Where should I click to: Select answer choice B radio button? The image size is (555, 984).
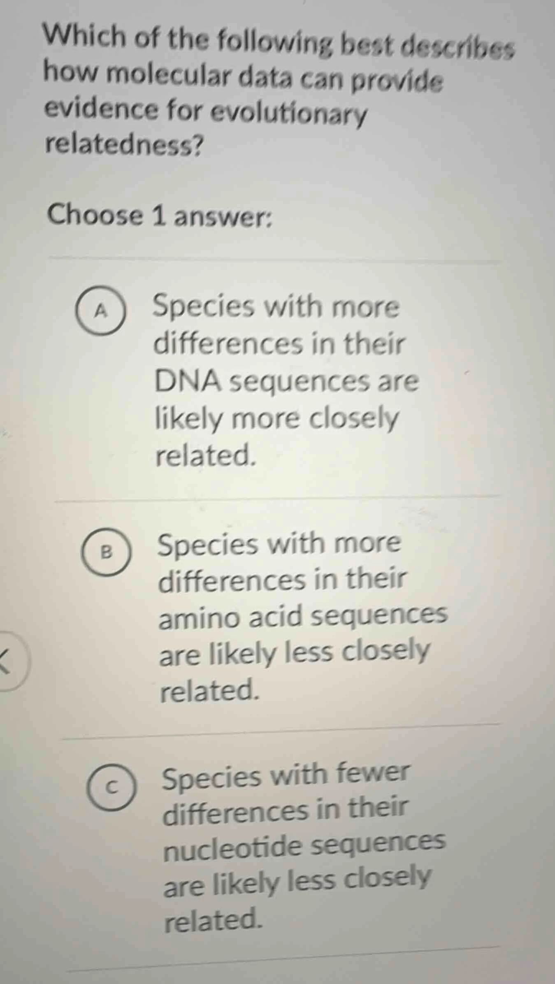(x=107, y=551)
